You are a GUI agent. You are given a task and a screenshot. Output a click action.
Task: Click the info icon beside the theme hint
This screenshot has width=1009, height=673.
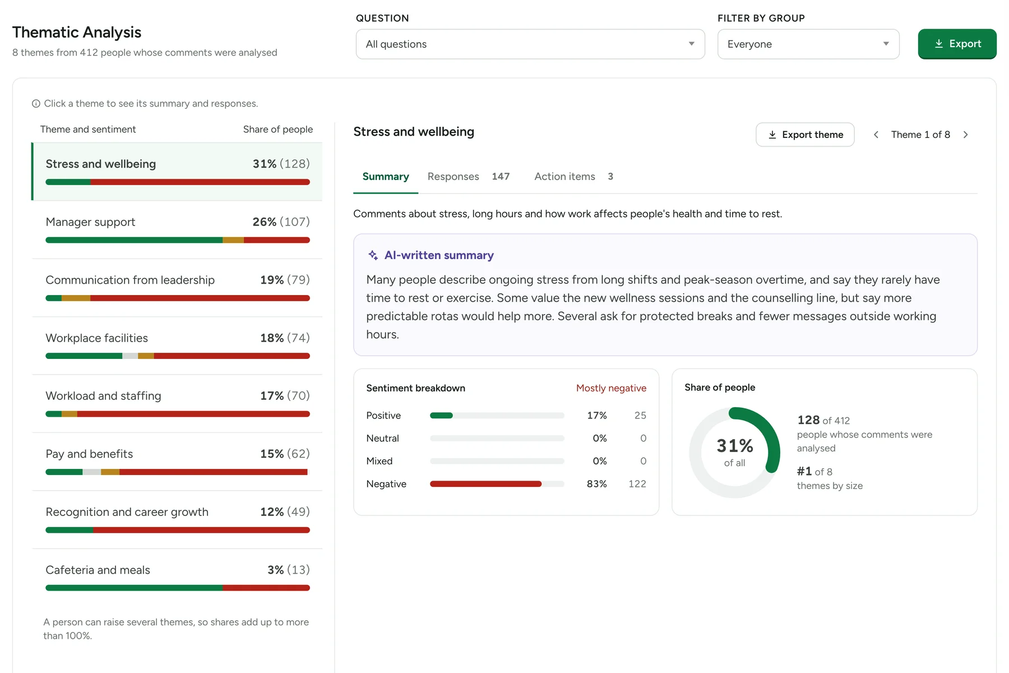click(x=36, y=104)
